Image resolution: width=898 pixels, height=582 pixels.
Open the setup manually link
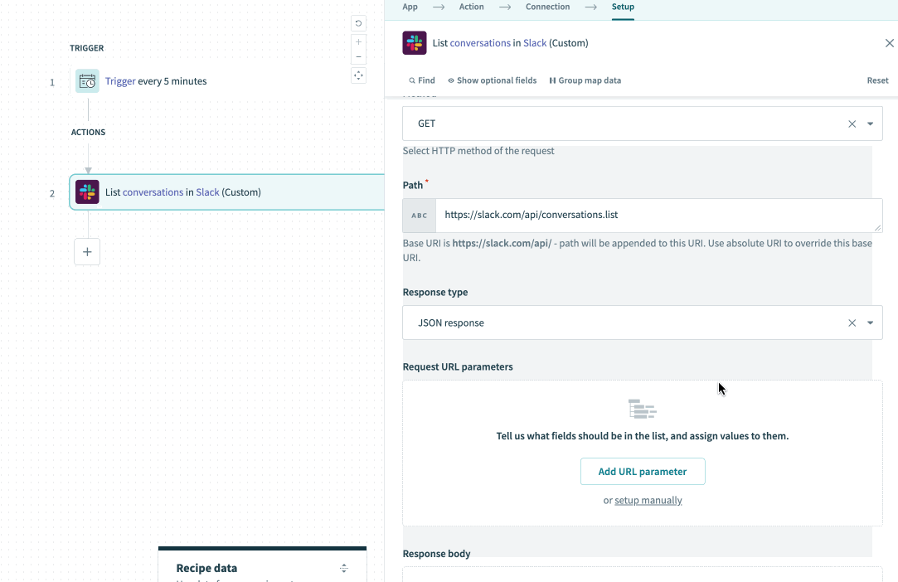[x=648, y=500]
